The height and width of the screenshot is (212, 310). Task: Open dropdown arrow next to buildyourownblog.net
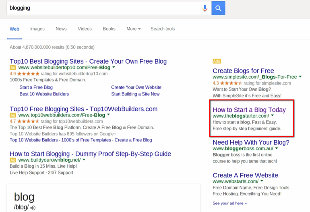coord(84,160)
